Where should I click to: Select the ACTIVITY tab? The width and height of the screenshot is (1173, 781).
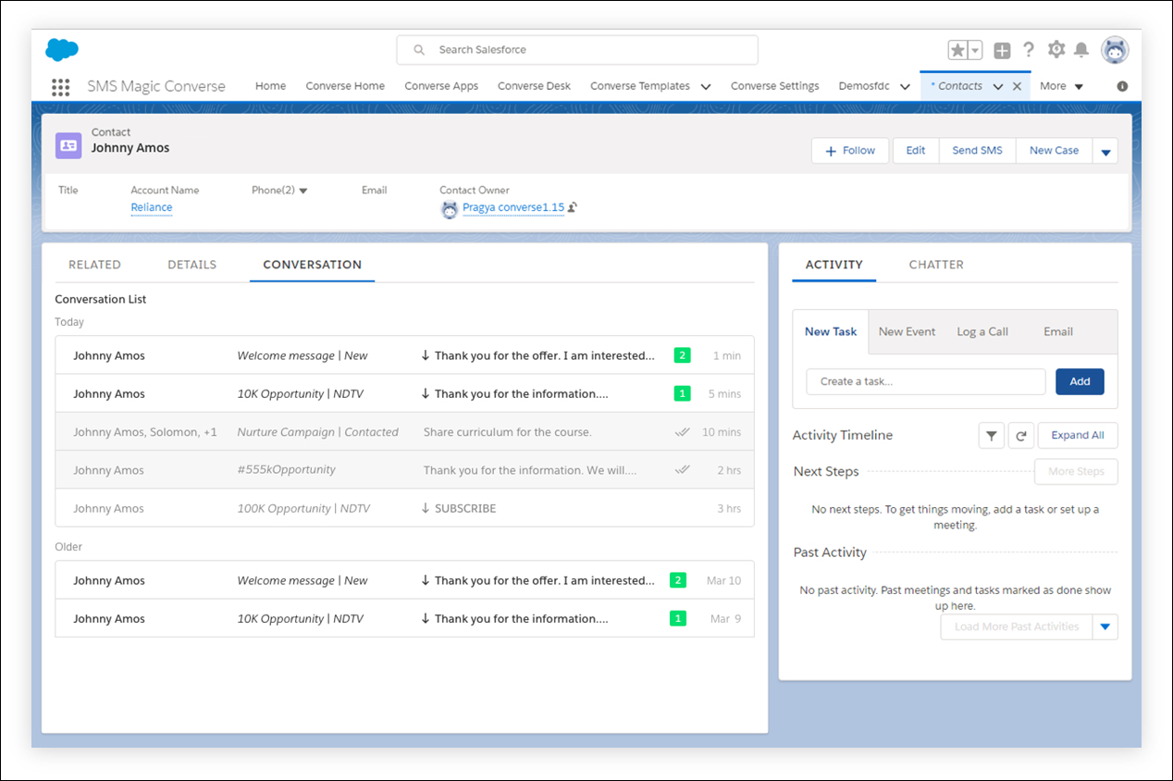pyautogui.click(x=833, y=265)
